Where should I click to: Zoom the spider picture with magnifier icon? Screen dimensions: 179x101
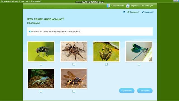pyautogui.click(x=84, y=59)
